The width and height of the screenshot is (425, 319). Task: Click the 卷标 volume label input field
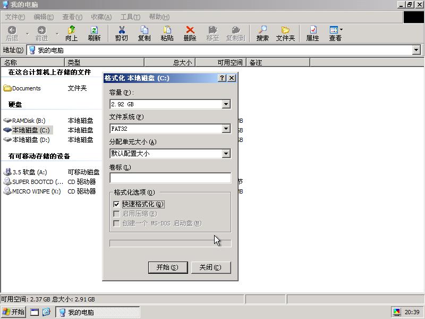pyautogui.click(x=170, y=178)
